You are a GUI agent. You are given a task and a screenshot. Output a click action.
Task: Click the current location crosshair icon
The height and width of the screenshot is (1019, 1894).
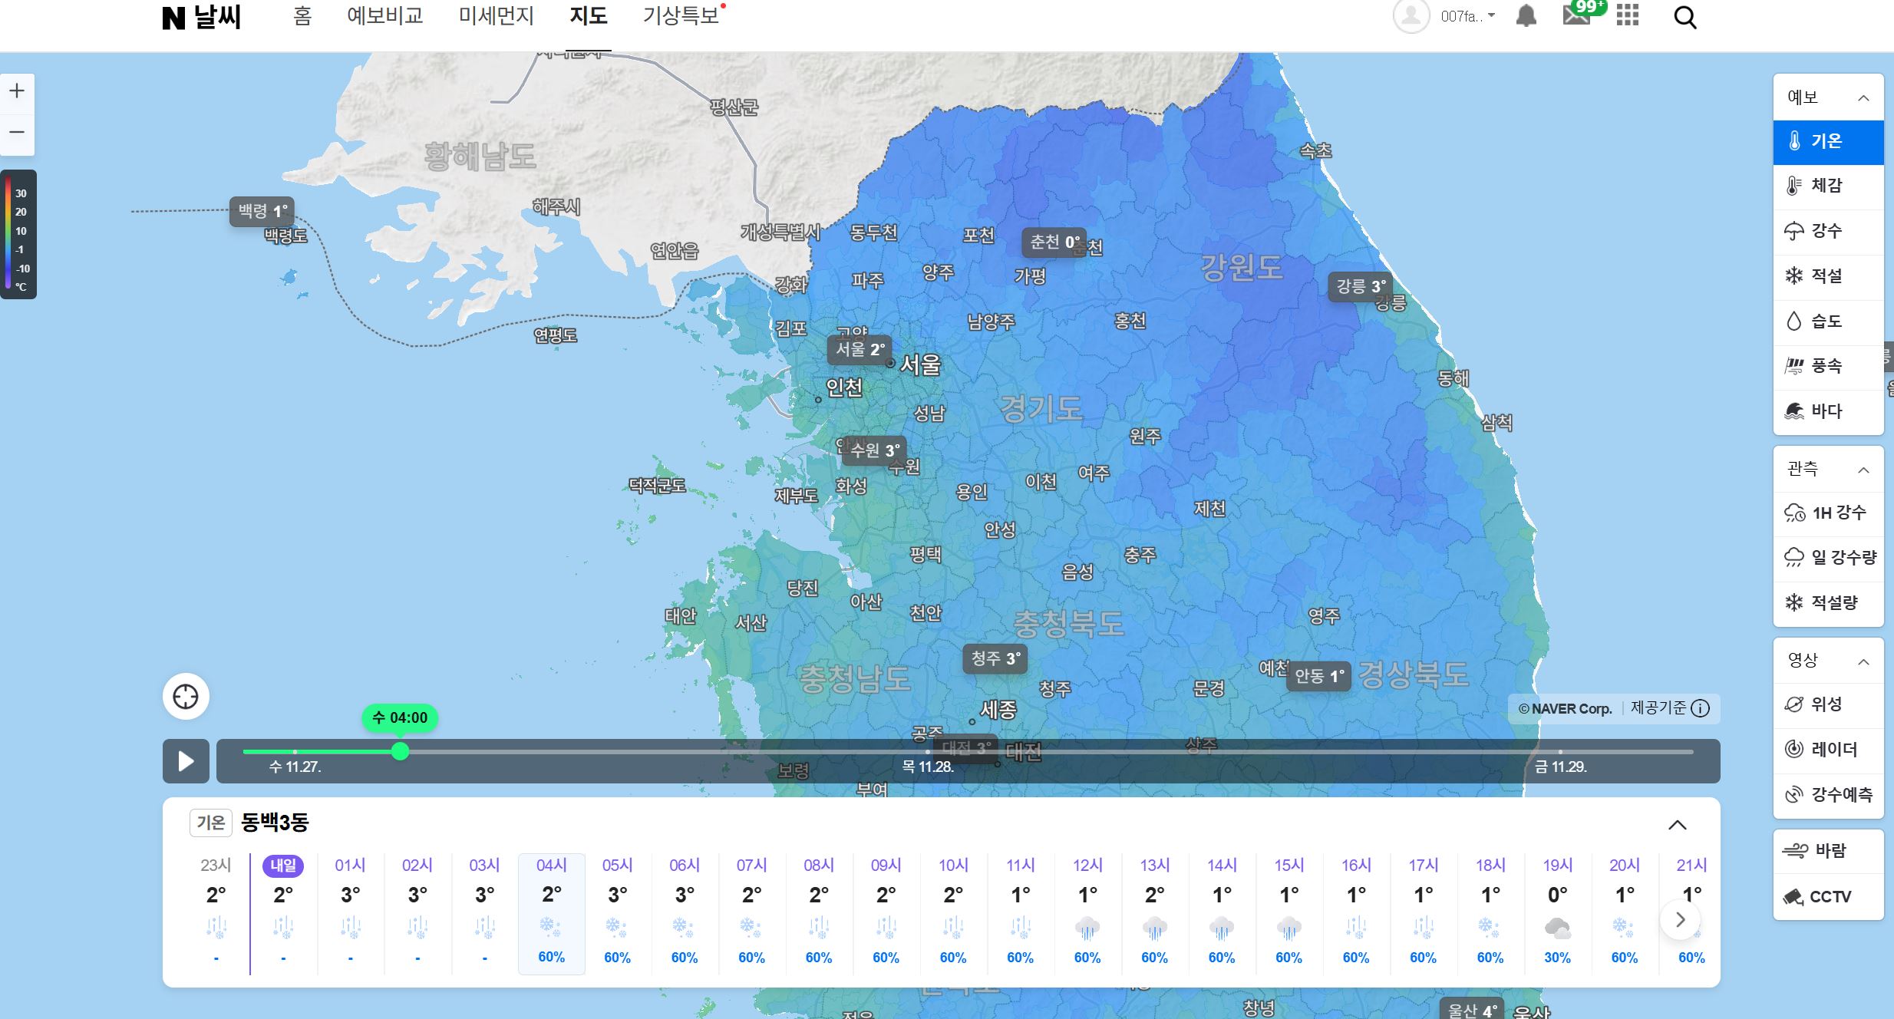click(186, 697)
